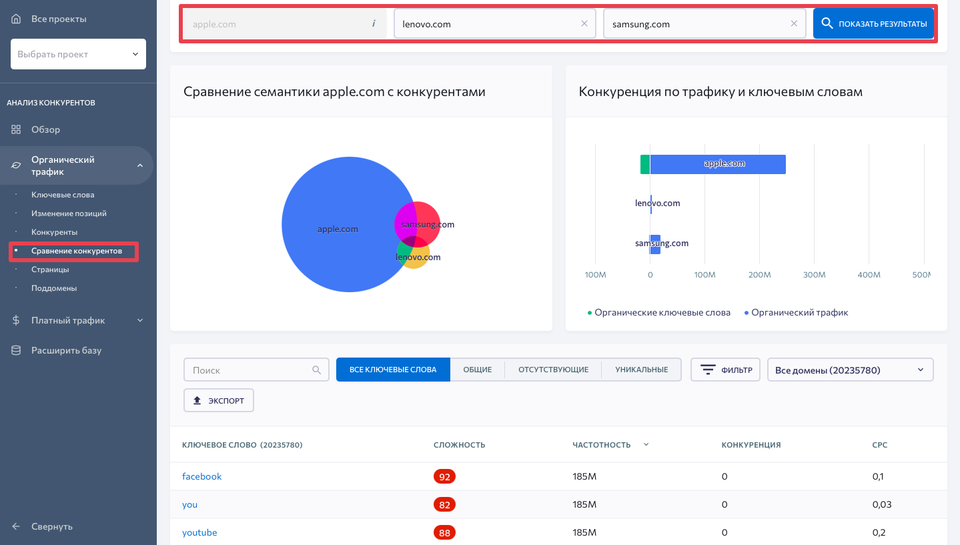
Task: Open the Обзор grid icon
Action: (16, 129)
